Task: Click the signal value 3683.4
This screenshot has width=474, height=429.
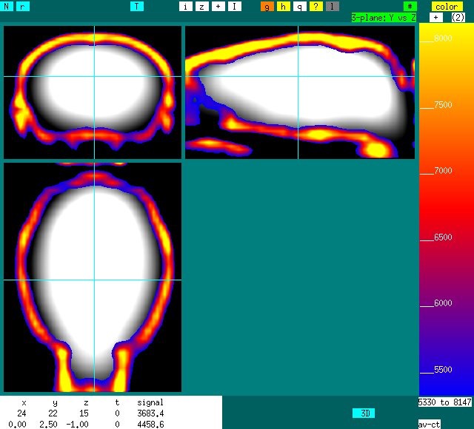Action: pos(150,413)
